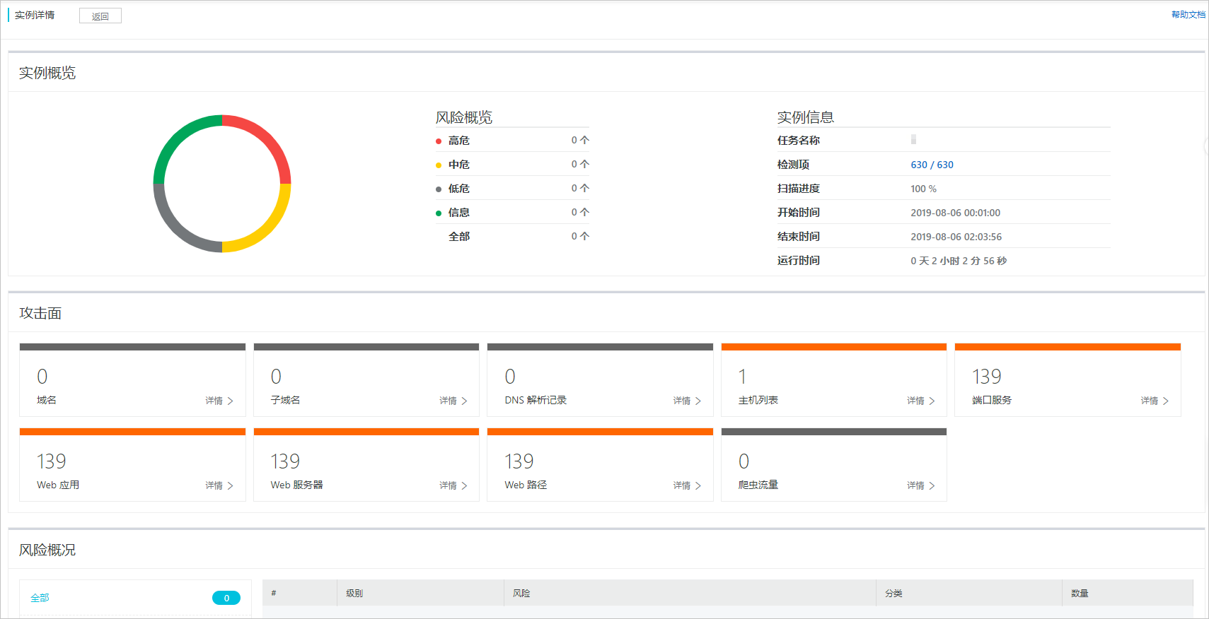1209x619 pixels.
Task: Click the 运行时间 duration value
Action: [x=959, y=261]
